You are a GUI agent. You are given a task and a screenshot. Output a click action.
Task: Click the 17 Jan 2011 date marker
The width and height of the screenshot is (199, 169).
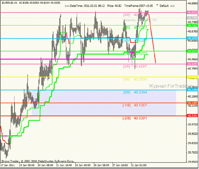tap(8, 165)
